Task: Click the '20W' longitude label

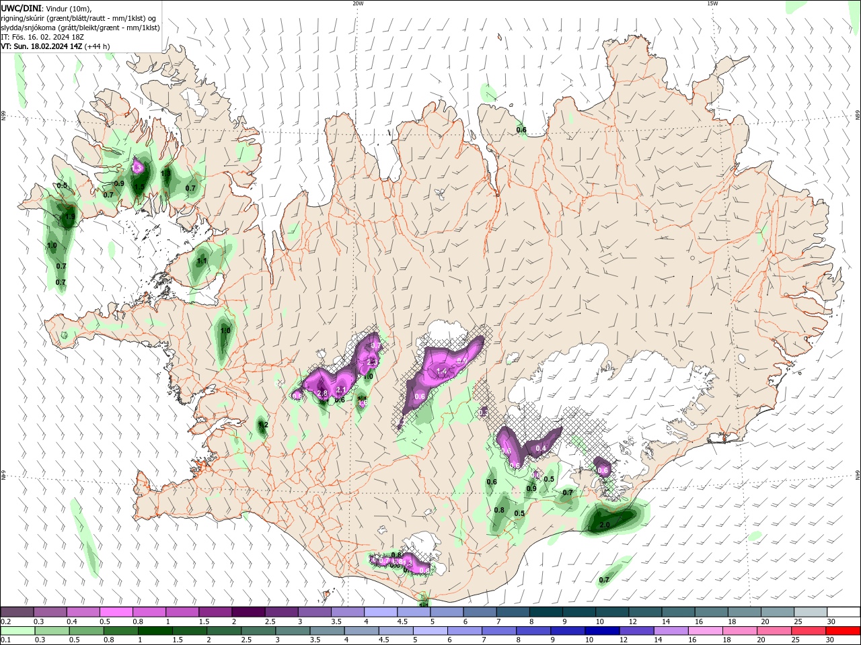Action: [x=358, y=3]
